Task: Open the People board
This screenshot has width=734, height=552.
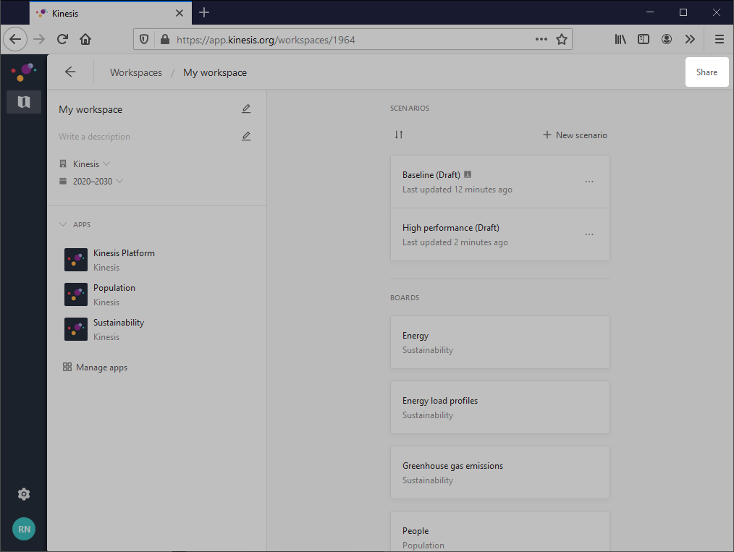Action: click(500, 532)
